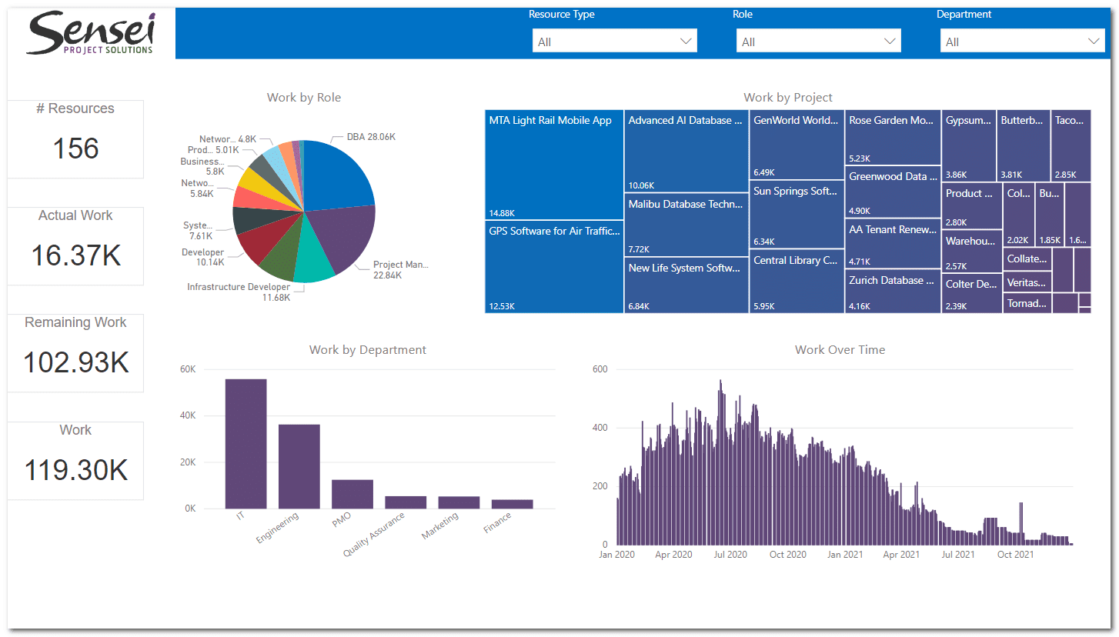Click the Malibu Database Technology tile

click(686, 225)
